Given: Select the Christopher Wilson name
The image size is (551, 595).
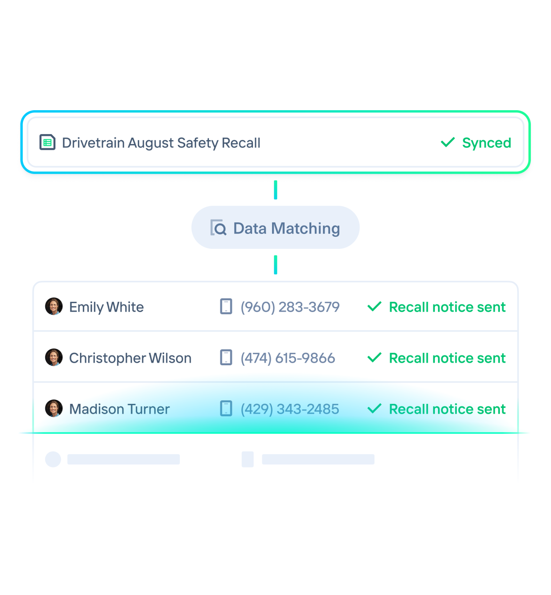Looking at the screenshot, I should (x=130, y=358).
